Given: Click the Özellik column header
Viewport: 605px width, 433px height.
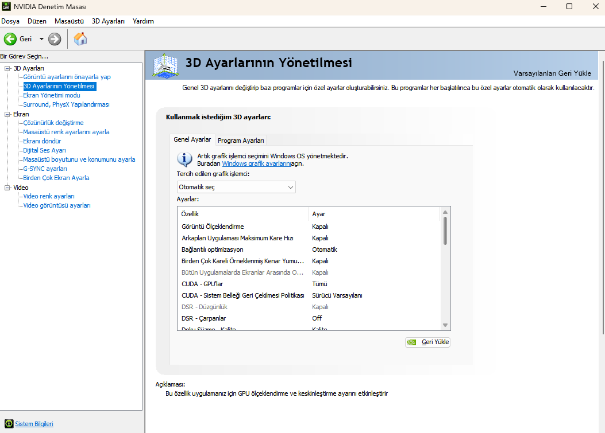Looking at the screenshot, I should [x=244, y=214].
